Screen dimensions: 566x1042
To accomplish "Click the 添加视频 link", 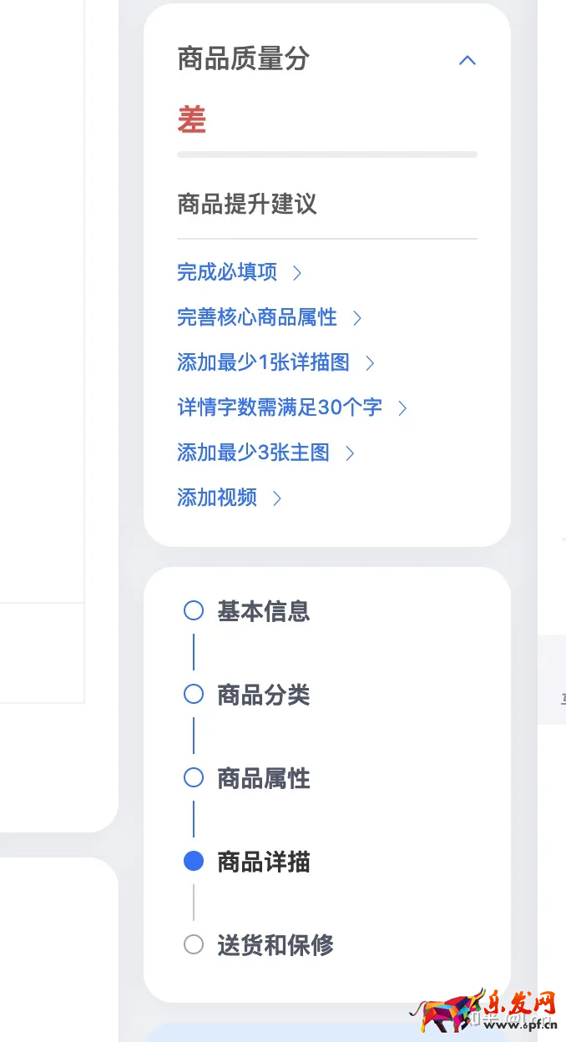I will (x=217, y=498).
